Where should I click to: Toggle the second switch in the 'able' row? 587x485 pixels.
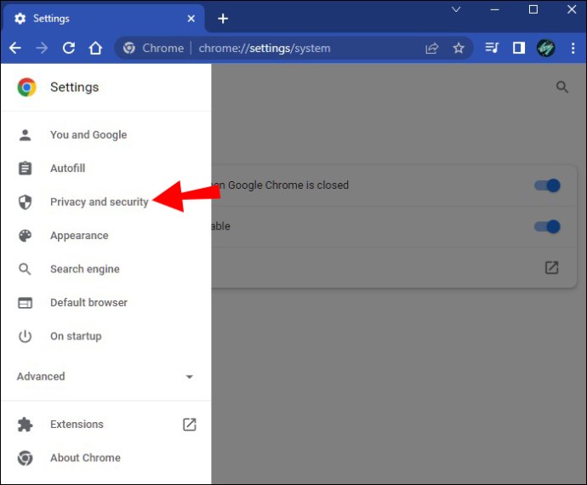coord(547,226)
